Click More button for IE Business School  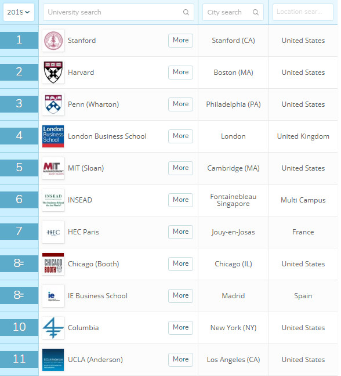[181, 296]
